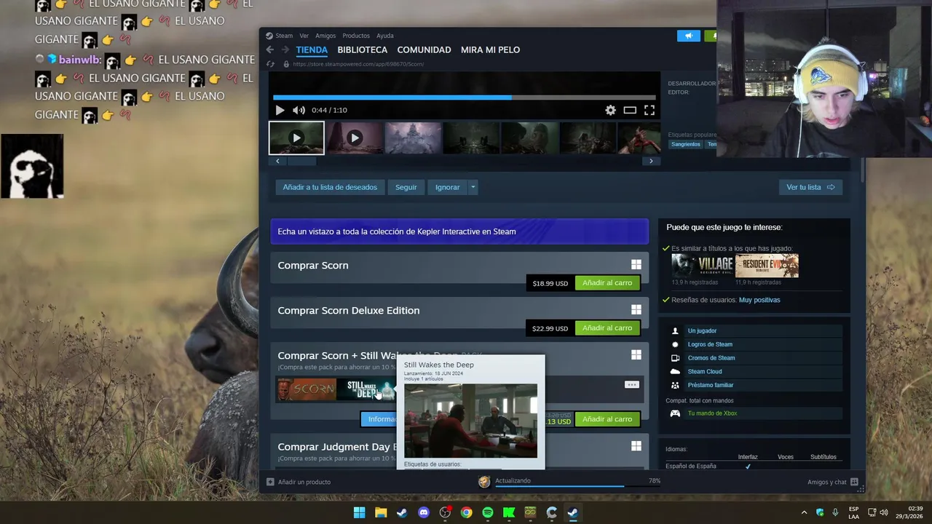
Task: Mute the trailer volume speaker icon
Action: coord(299,110)
